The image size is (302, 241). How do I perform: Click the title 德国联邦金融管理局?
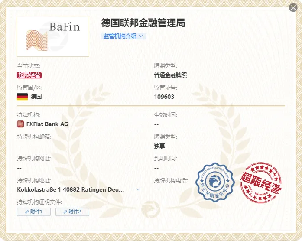(x=143, y=23)
